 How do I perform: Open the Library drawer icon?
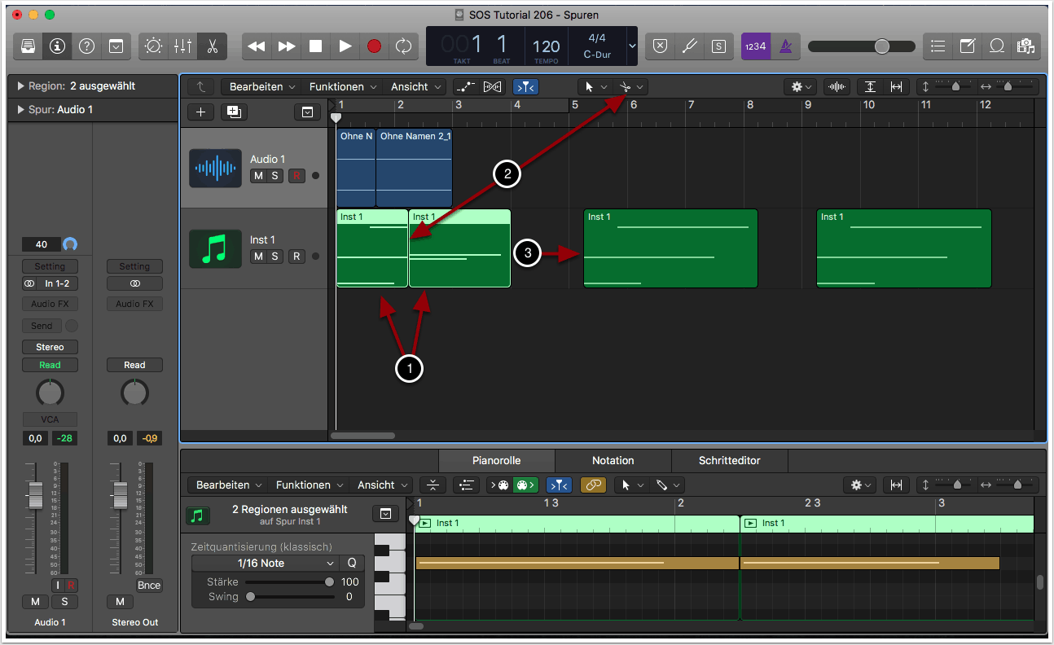coord(28,46)
